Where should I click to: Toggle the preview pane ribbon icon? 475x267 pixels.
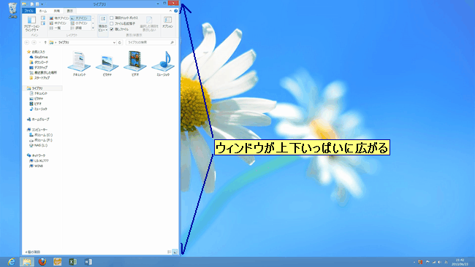pos(43,18)
